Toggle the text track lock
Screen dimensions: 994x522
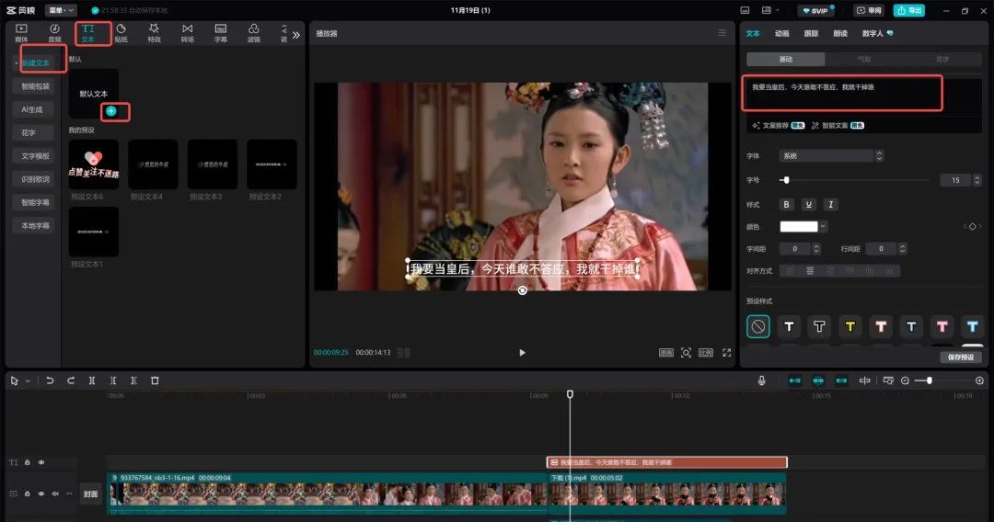coord(28,462)
